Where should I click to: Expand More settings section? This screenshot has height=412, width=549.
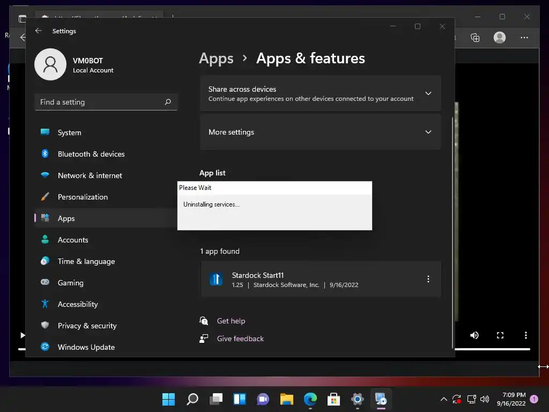[x=321, y=132]
